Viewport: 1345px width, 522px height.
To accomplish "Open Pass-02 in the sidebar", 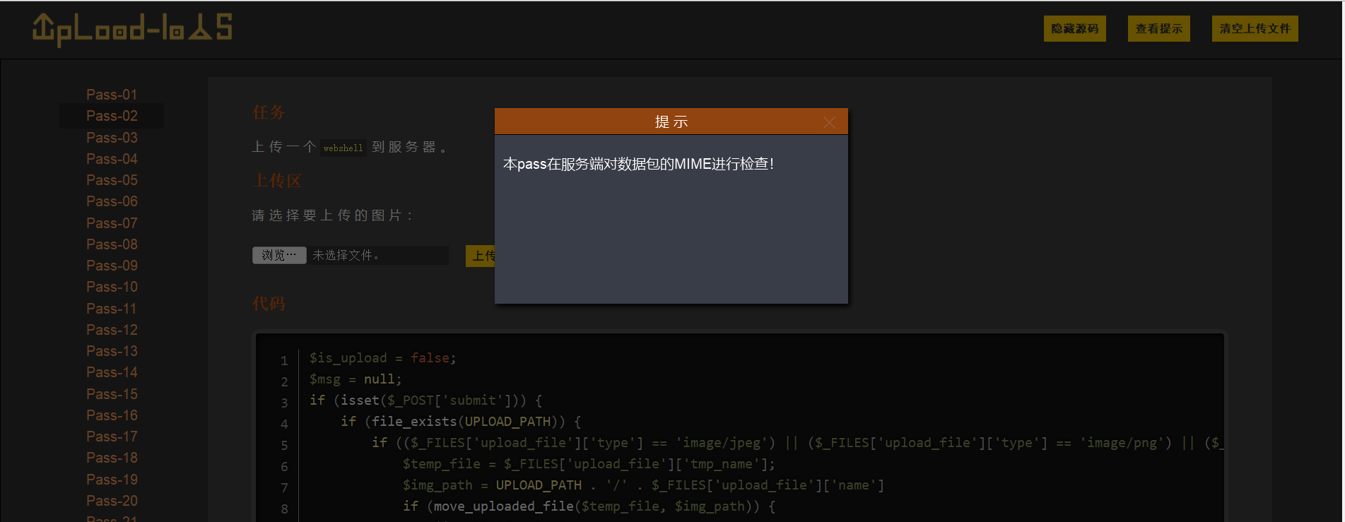I will [x=112, y=116].
